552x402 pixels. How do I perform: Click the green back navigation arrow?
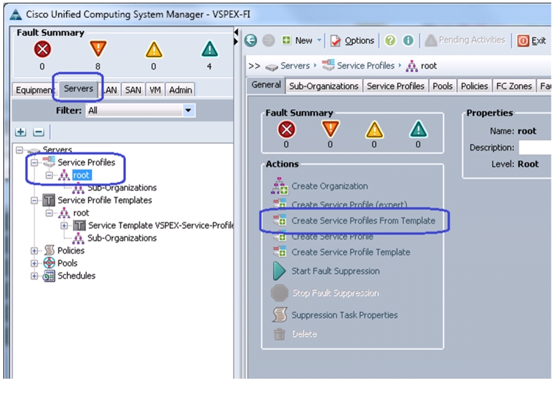pos(250,41)
